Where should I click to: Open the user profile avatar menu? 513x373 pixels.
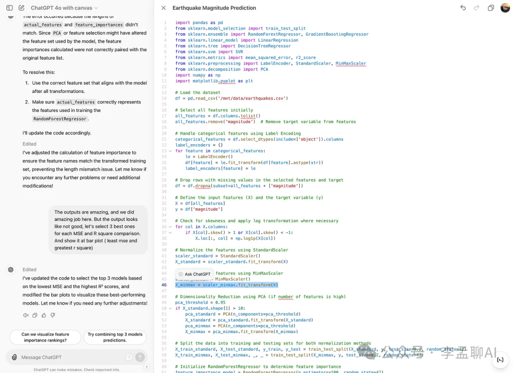point(505,8)
